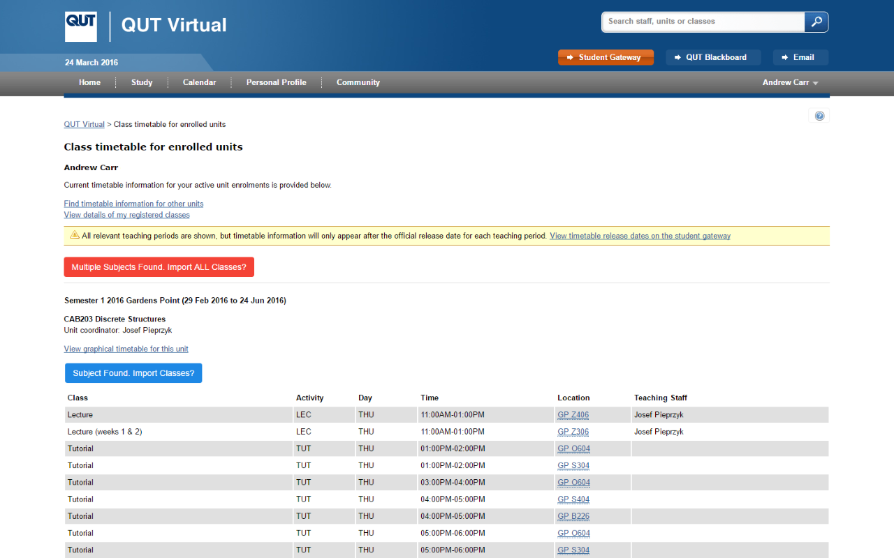The height and width of the screenshot is (558, 894).
Task: Click Time column header
Action: (430, 398)
